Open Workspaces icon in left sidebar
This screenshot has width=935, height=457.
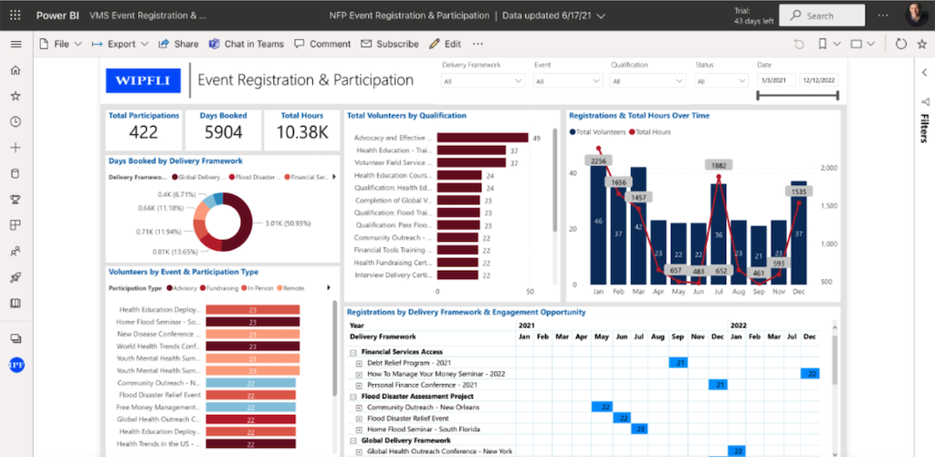(x=16, y=338)
